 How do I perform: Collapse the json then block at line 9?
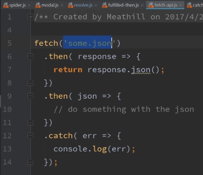[x=30, y=96]
